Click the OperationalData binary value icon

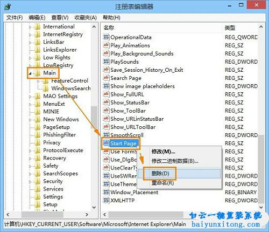point(106,37)
